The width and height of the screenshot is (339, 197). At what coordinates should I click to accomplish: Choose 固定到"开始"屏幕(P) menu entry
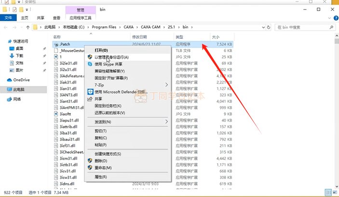pyautogui.click(x=128, y=78)
